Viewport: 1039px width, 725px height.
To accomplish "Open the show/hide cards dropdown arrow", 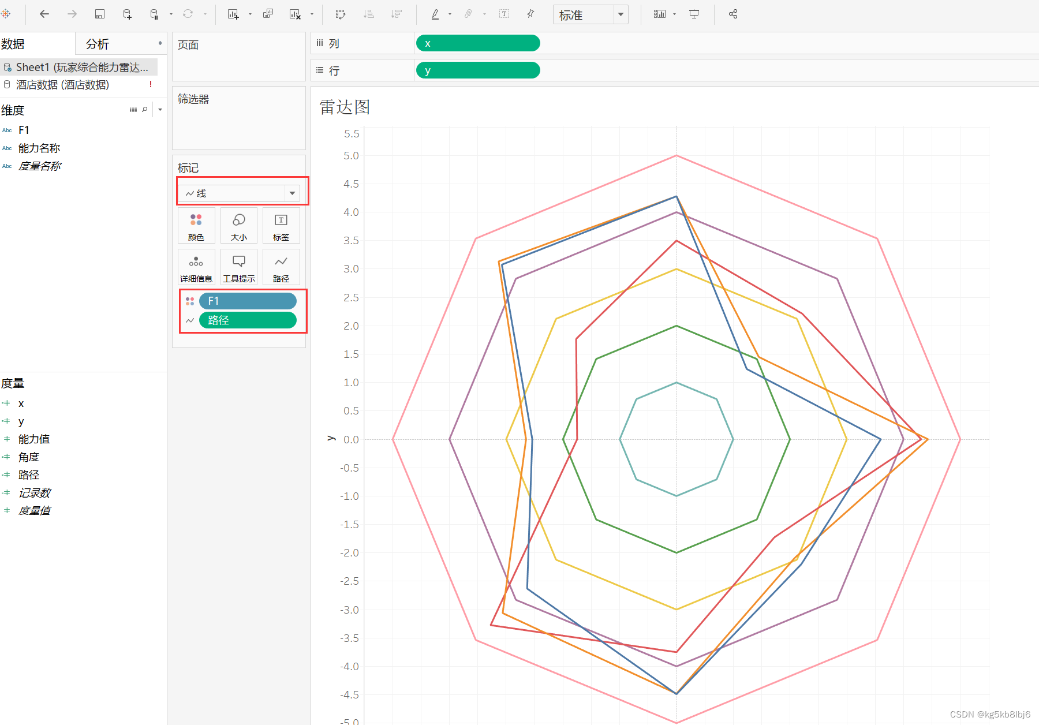I will (674, 14).
